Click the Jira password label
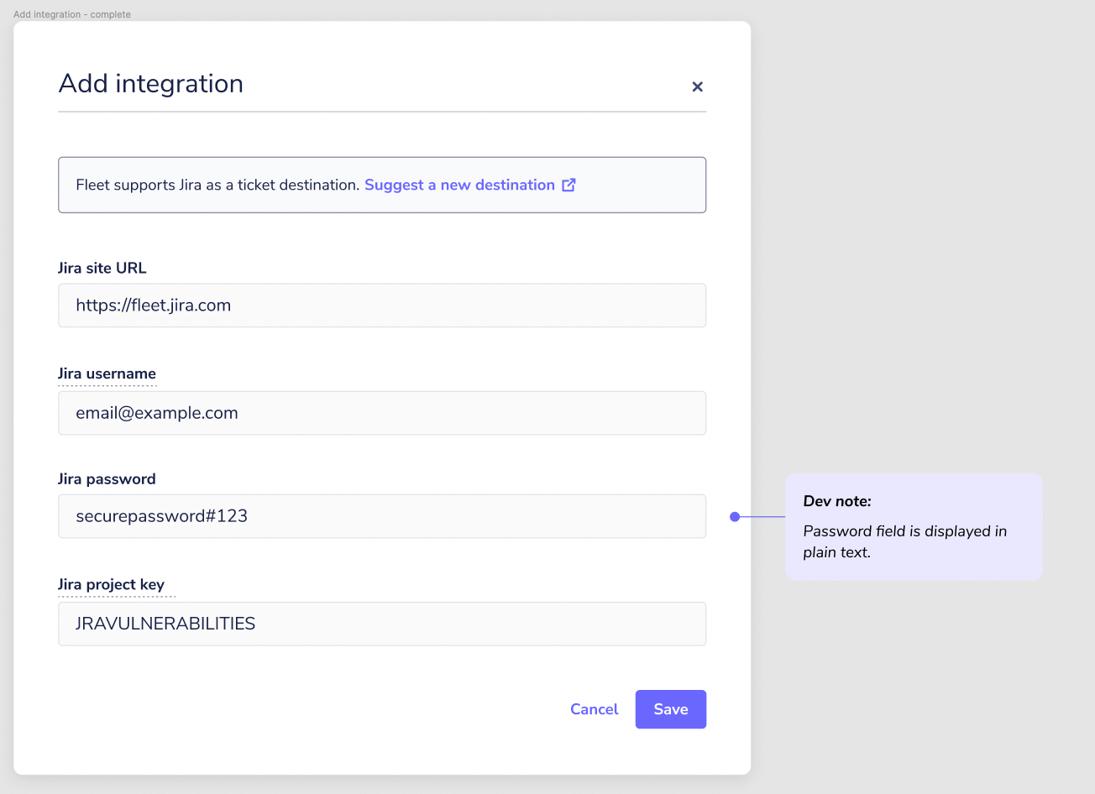 click(107, 478)
